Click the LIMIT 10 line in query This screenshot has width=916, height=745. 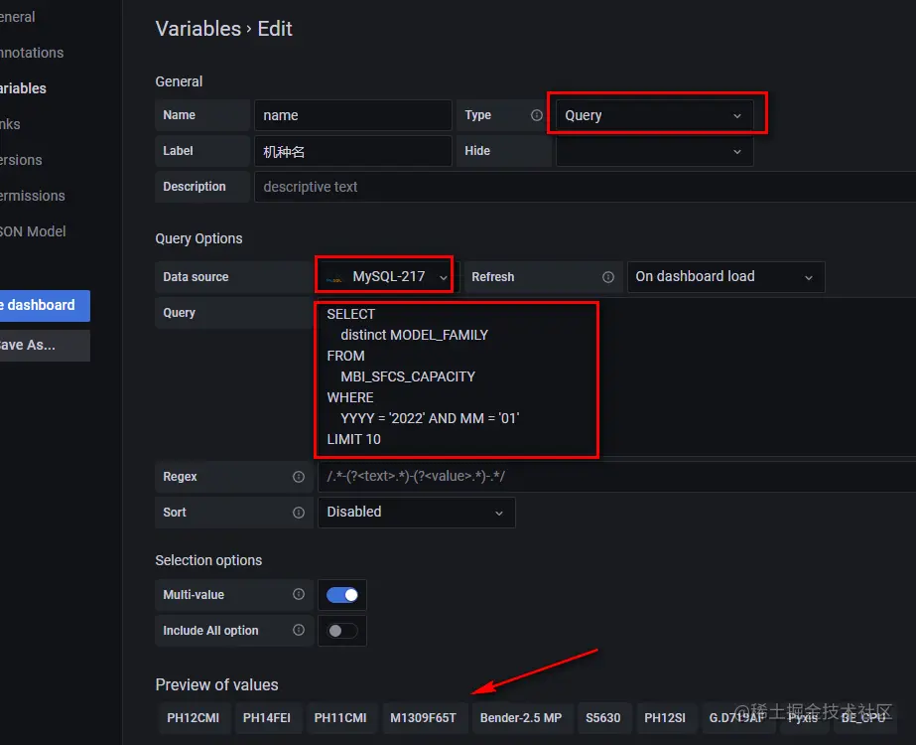point(354,439)
